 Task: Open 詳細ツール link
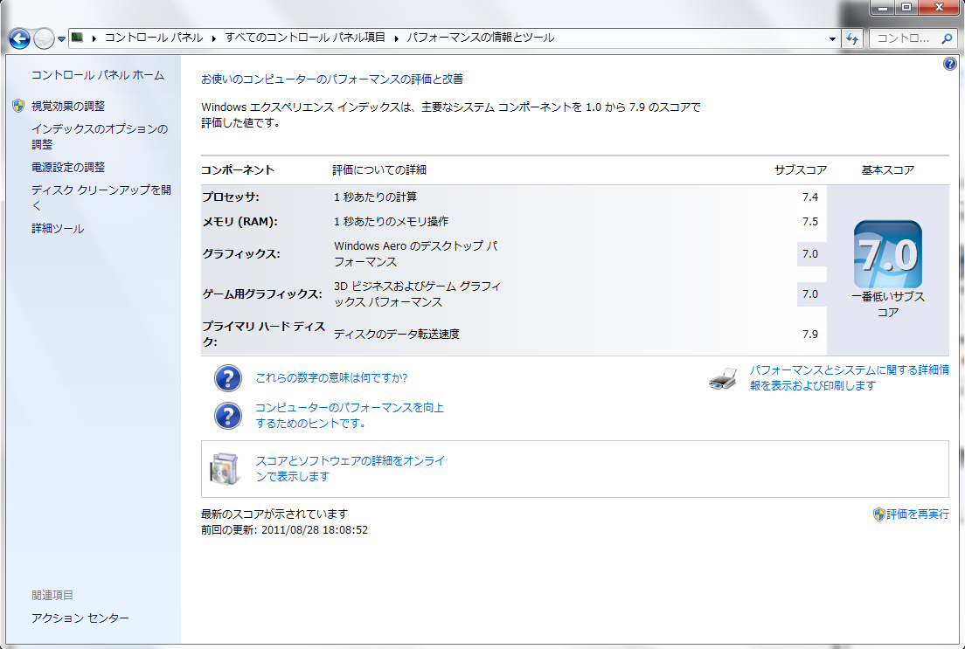pos(58,229)
